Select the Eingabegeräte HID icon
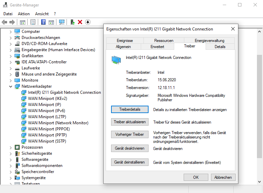The image size is (263, 193). coord(17,50)
